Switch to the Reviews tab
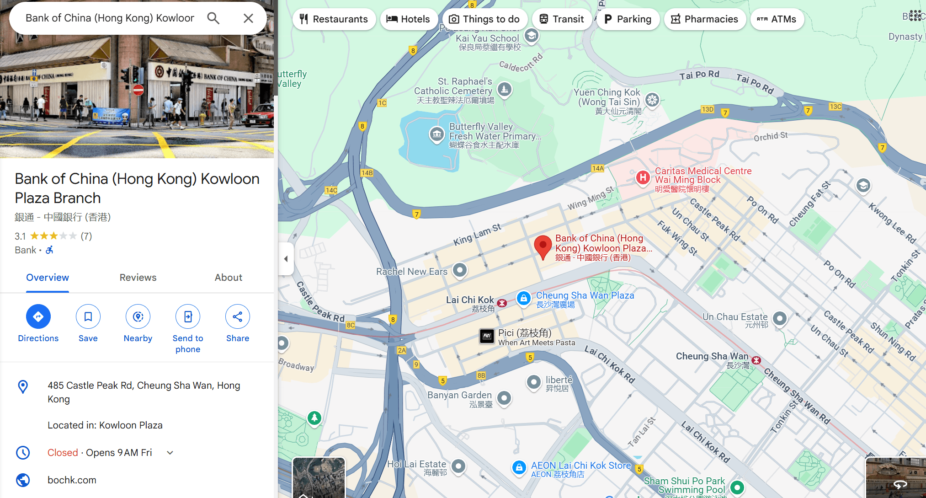Image resolution: width=926 pixels, height=498 pixels. pyautogui.click(x=138, y=278)
